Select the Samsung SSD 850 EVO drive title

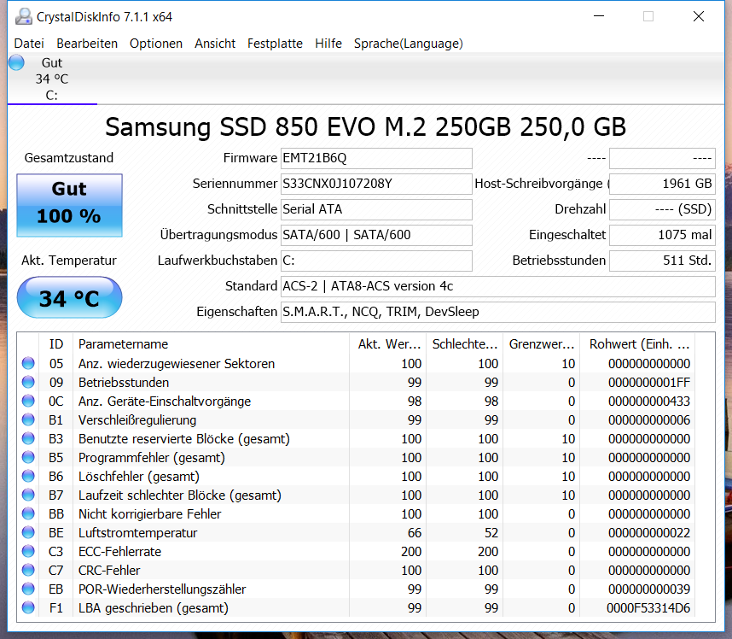coord(365,126)
